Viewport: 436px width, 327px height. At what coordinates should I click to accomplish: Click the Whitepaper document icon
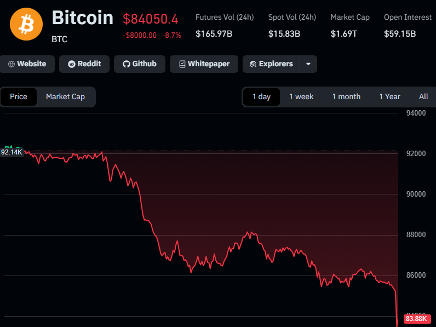tap(182, 64)
